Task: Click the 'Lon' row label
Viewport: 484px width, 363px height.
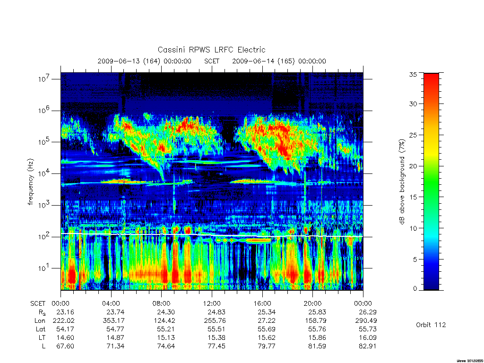Action: pos(40,321)
